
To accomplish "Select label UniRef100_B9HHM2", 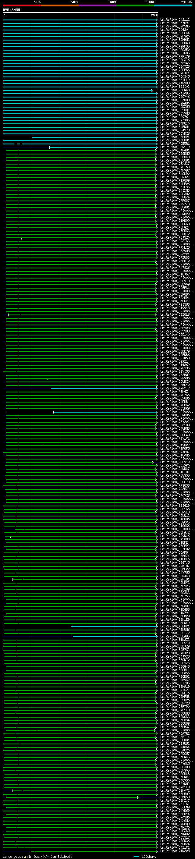I will pyautogui.click(x=175, y=40).
